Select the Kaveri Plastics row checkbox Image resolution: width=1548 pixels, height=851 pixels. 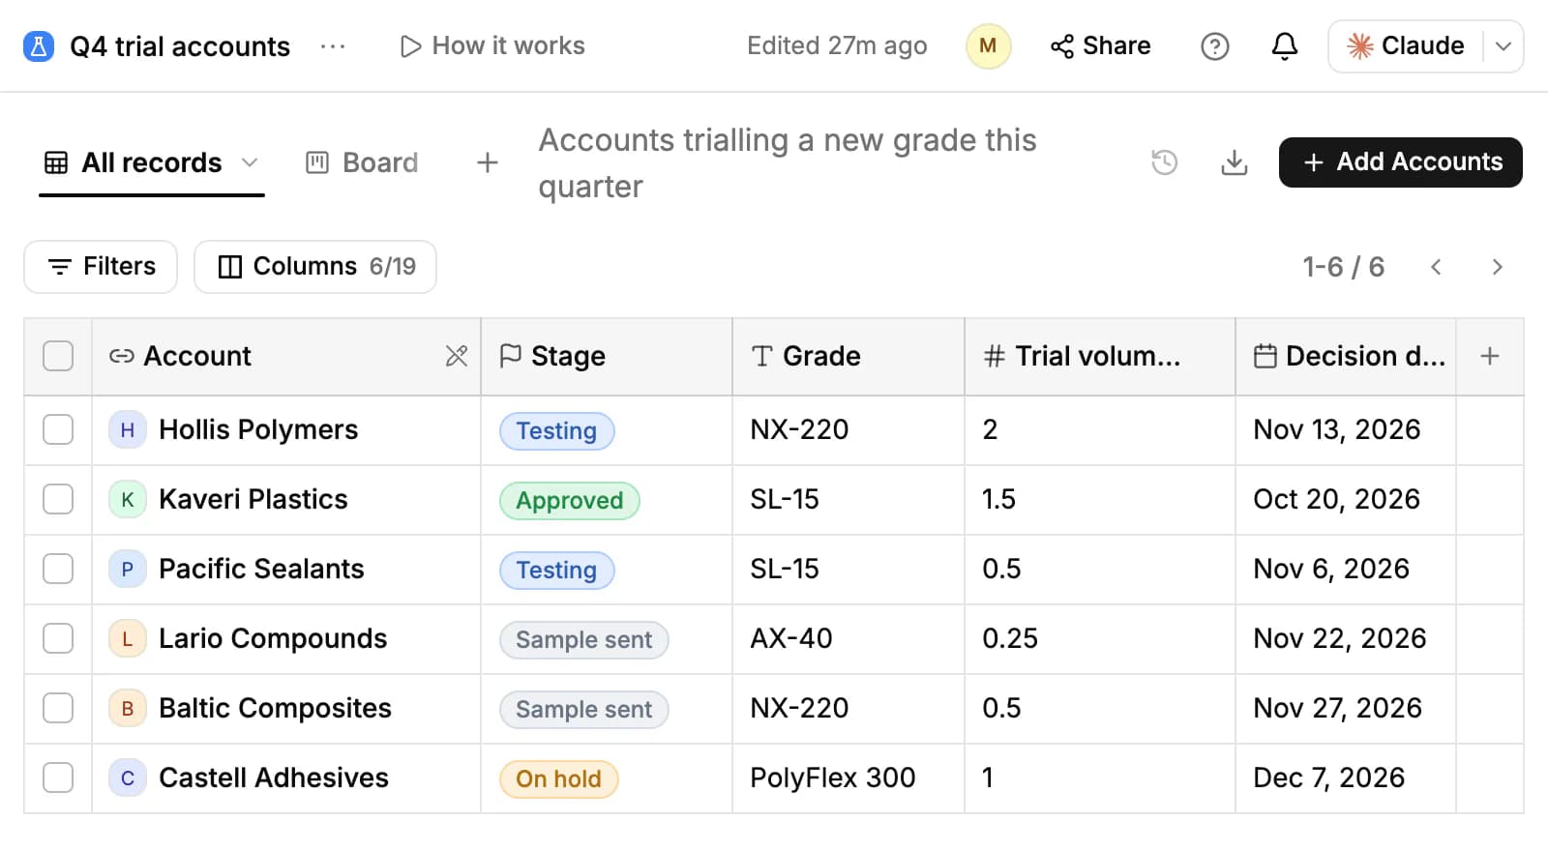58,499
